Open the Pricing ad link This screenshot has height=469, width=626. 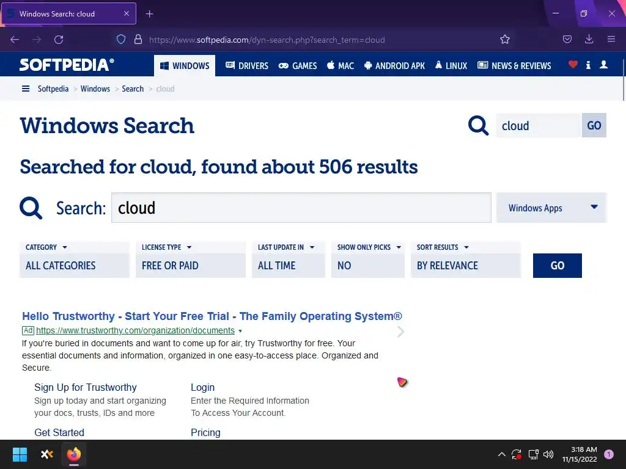coord(205,433)
